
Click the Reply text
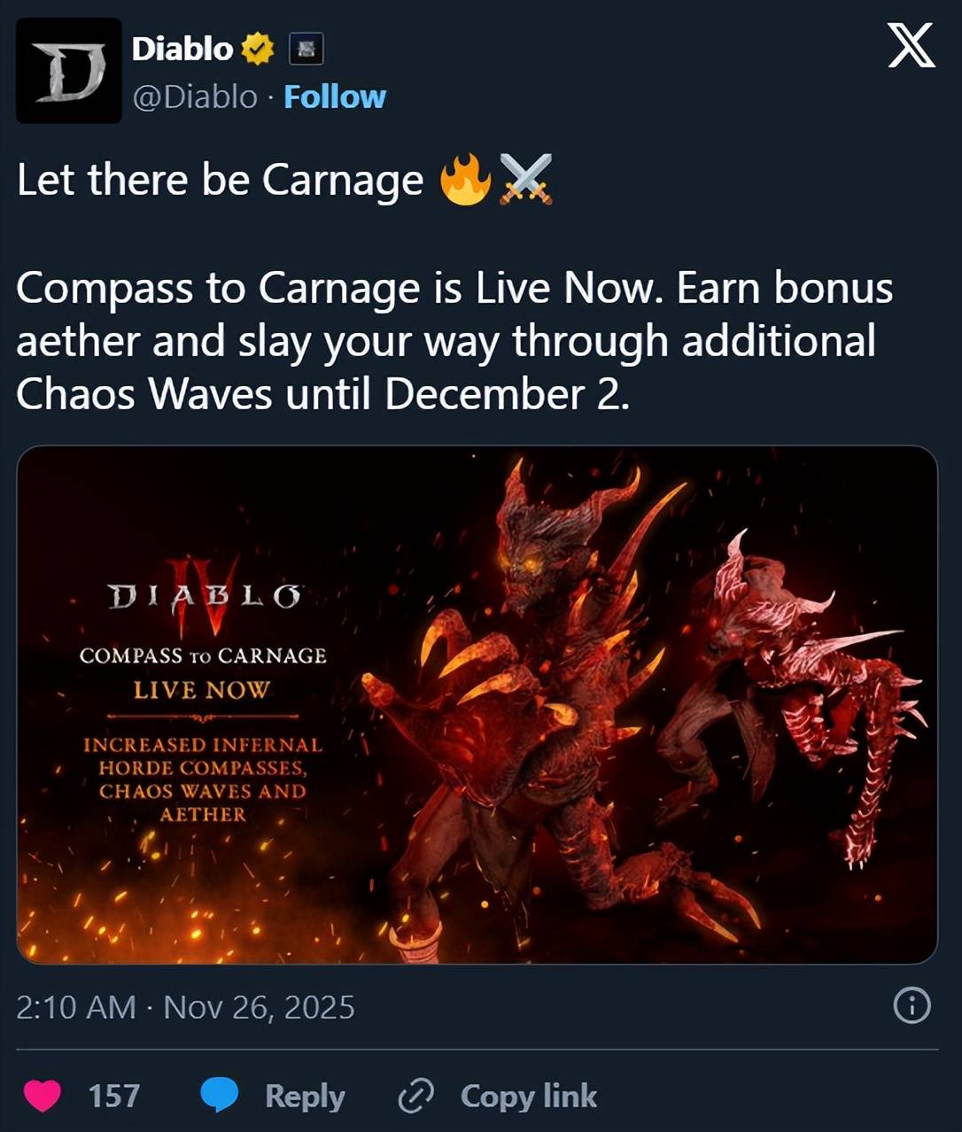pyautogui.click(x=305, y=1097)
